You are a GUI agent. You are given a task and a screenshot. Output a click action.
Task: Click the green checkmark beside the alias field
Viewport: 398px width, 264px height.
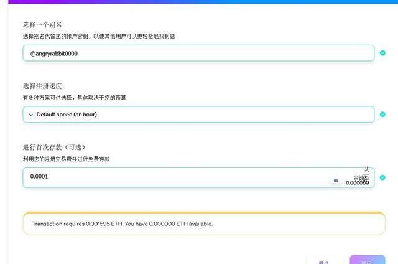click(x=382, y=54)
